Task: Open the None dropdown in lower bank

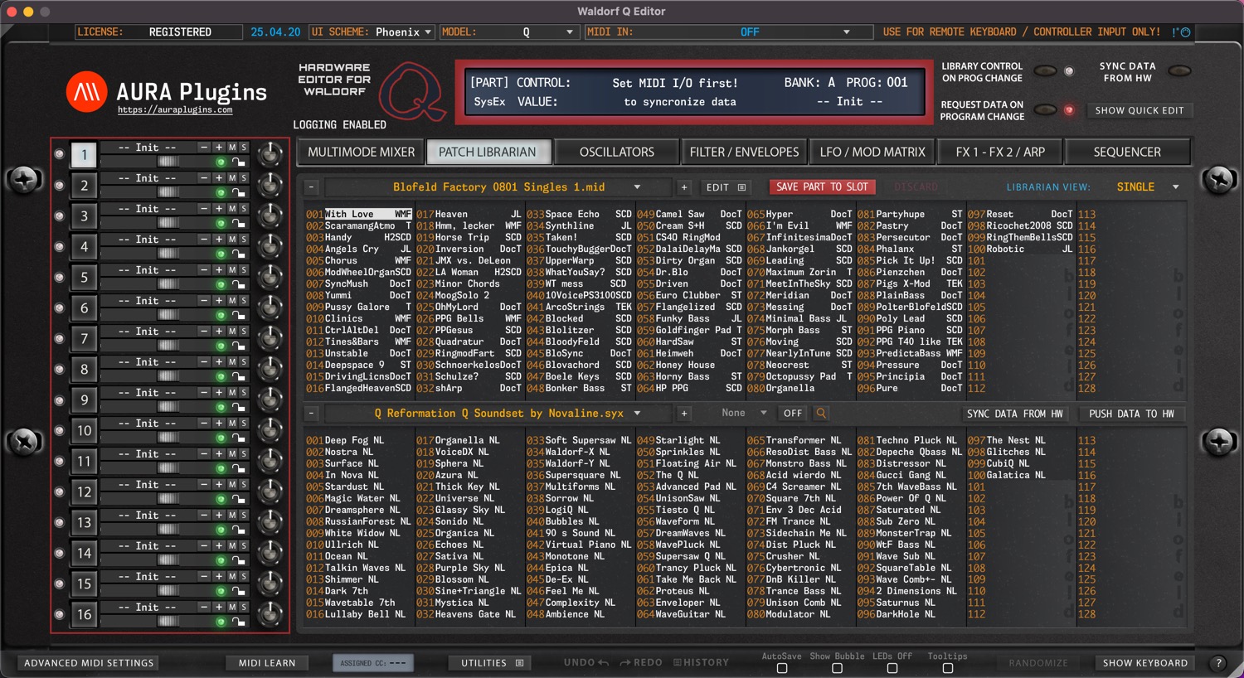Action: pyautogui.click(x=744, y=413)
